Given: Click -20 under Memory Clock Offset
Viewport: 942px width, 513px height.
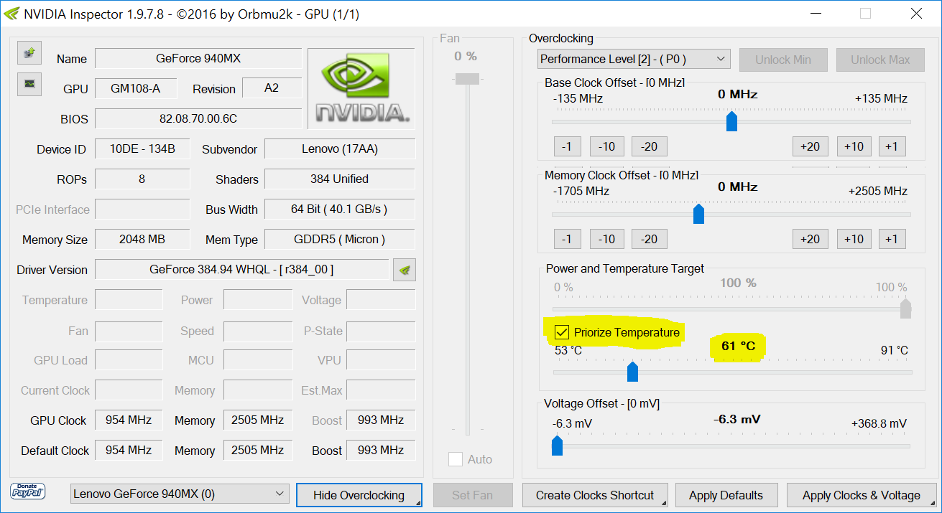Looking at the screenshot, I should 650,239.
